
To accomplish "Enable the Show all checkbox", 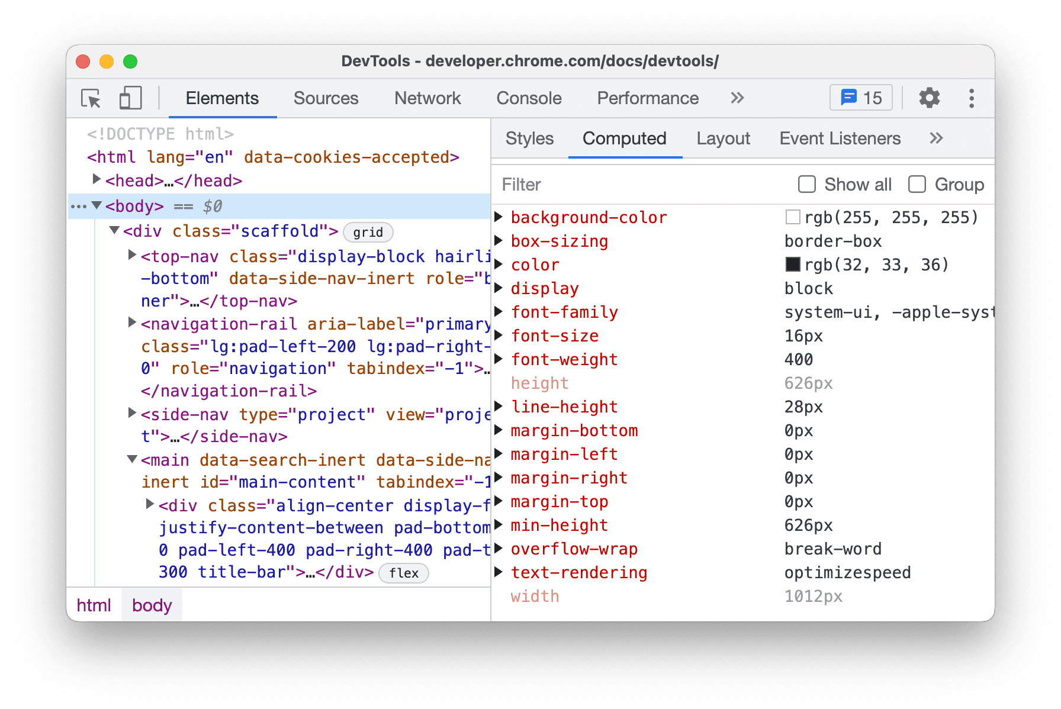I will [x=807, y=185].
